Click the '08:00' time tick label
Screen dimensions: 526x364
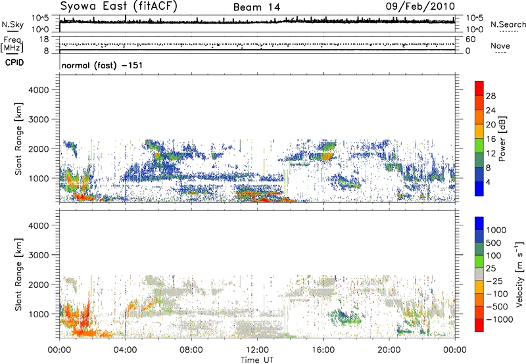[x=191, y=350]
